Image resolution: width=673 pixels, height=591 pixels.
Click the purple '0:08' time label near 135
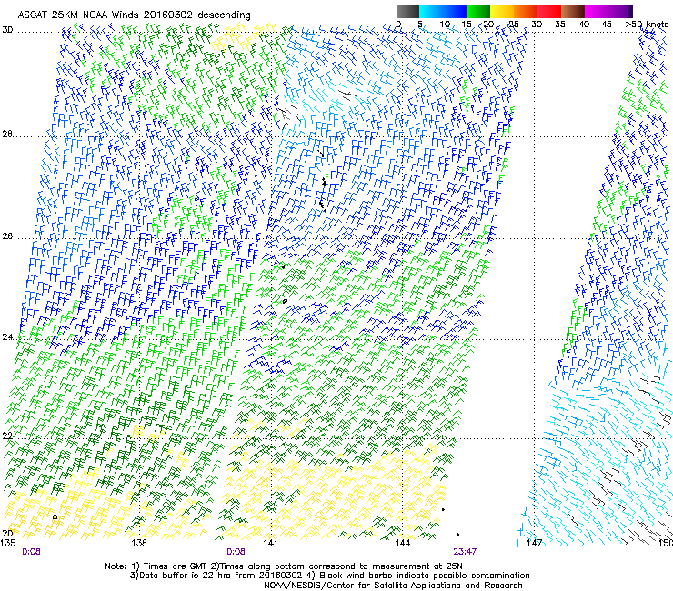click(x=31, y=552)
